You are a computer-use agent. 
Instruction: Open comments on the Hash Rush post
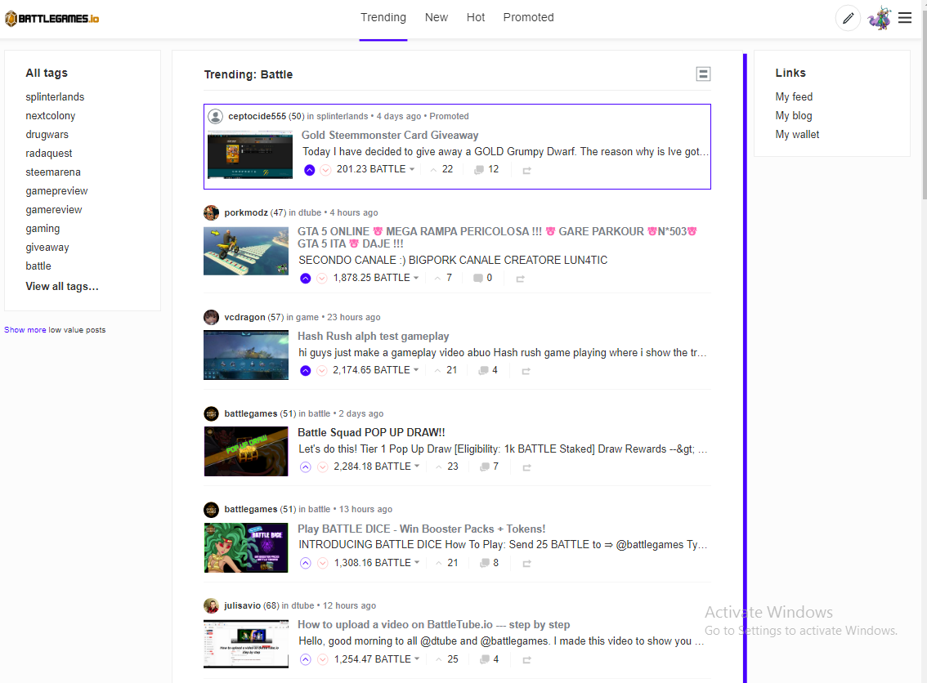[x=488, y=370]
